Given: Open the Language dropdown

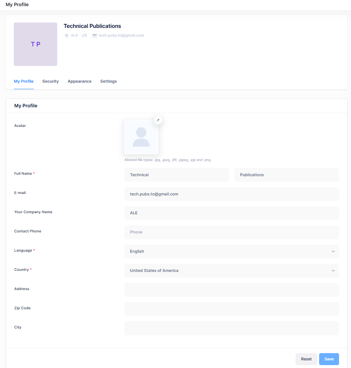Looking at the screenshot, I should coord(231,251).
